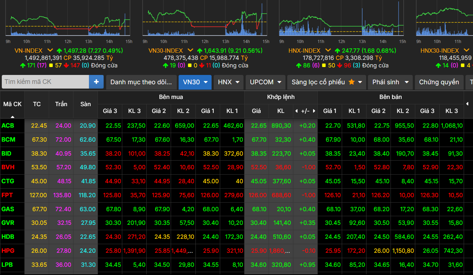Click VN-INDEX value 1,497.28
The height and width of the screenshot is (275, 473).
[x=75, y=51]
